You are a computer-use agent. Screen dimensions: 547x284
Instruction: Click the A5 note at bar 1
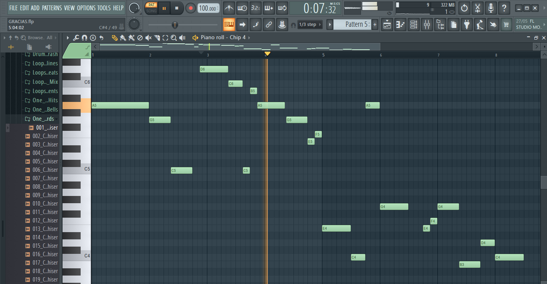[x=120, y=105]
